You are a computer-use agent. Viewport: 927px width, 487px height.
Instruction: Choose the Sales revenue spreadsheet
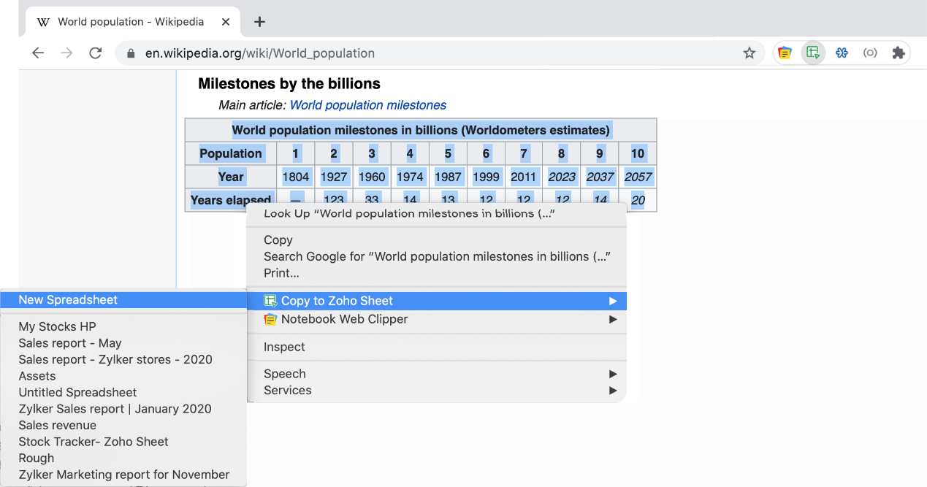pyautogui.click(x=123, y=426)
